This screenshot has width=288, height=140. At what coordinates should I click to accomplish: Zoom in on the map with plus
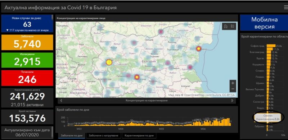click(x=233, y=83)
